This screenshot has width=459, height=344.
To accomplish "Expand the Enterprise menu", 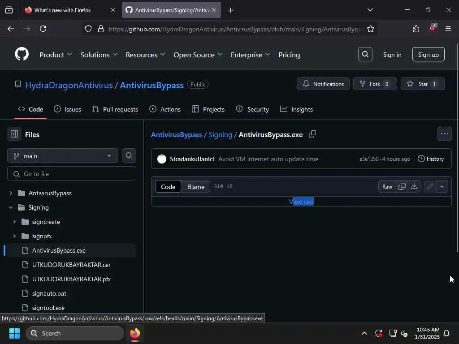I will click(x=250, y=55).
